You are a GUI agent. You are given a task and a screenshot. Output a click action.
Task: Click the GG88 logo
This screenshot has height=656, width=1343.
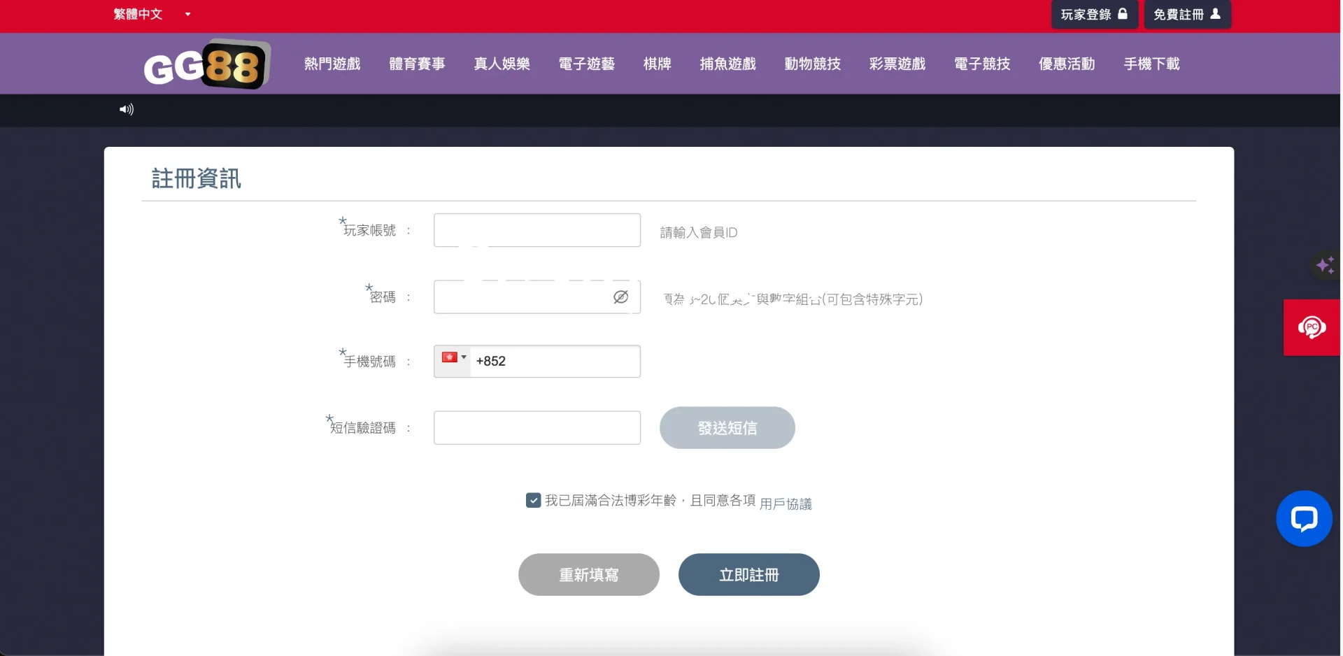click(x=206, y=64)
